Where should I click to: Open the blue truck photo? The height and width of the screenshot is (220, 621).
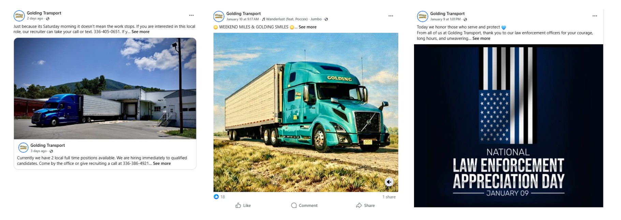click(x=105, y=89)
